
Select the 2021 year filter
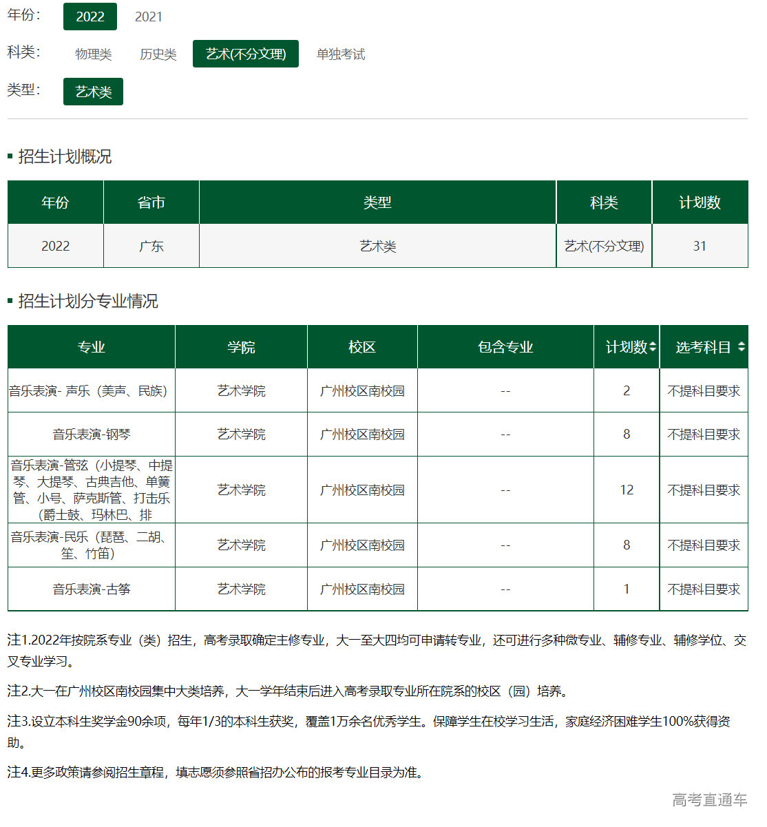[149, 17]
